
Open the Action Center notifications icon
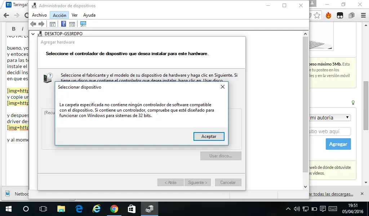(323, 209)
